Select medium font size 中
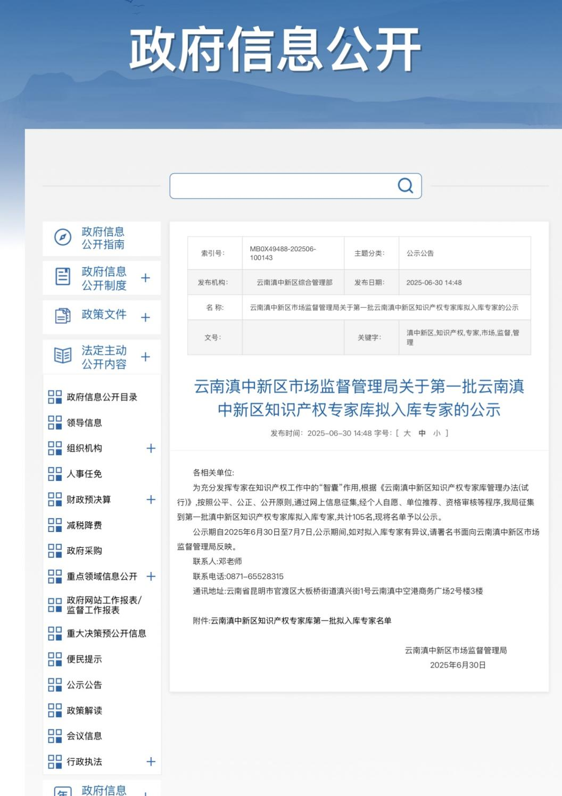Image resolution: width=562 pixels, height=796 pixels. pyautogui.click(x=422, y=433)
